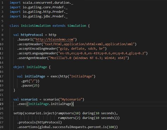This screenshot has width=167, height=130.
Task: Click rampUsers(10) in the inject call
Action: click(68, 113)
